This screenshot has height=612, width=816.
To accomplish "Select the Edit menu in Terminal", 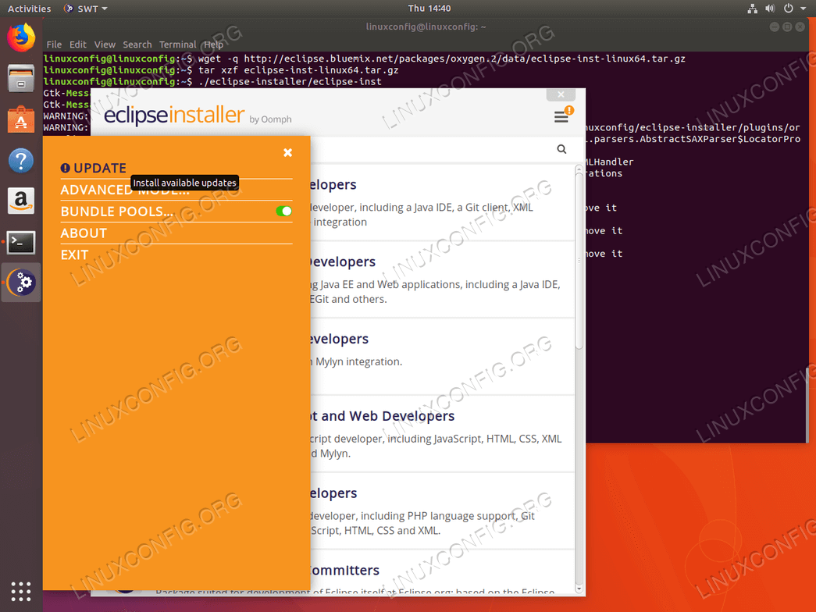I will [78, 44].
